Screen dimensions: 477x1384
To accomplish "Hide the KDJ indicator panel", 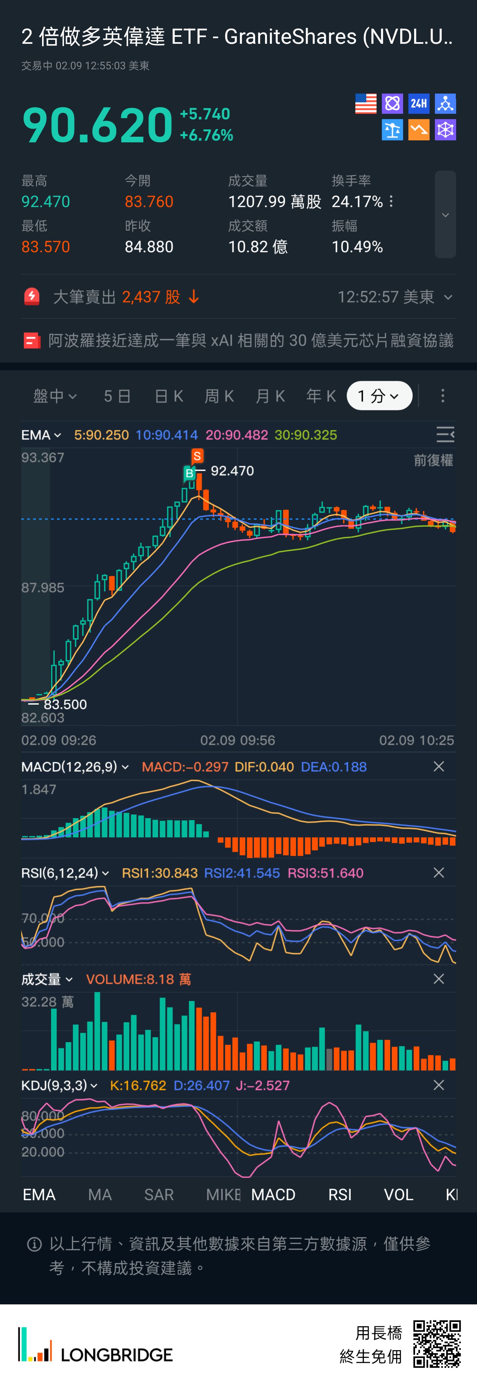I will click(x=438, y=1085).
